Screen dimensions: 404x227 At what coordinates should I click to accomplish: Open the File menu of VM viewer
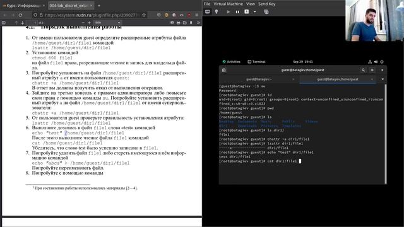pos(207,4)
